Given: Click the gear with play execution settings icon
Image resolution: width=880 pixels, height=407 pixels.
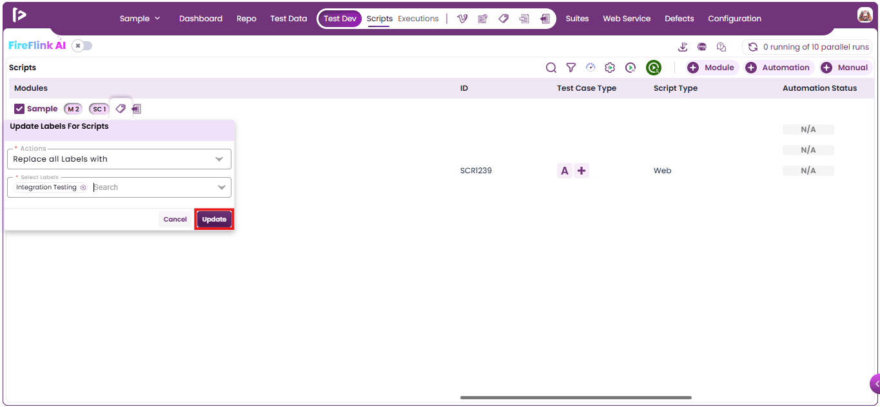Looking at the screenshot, I should tap(610, 68).
